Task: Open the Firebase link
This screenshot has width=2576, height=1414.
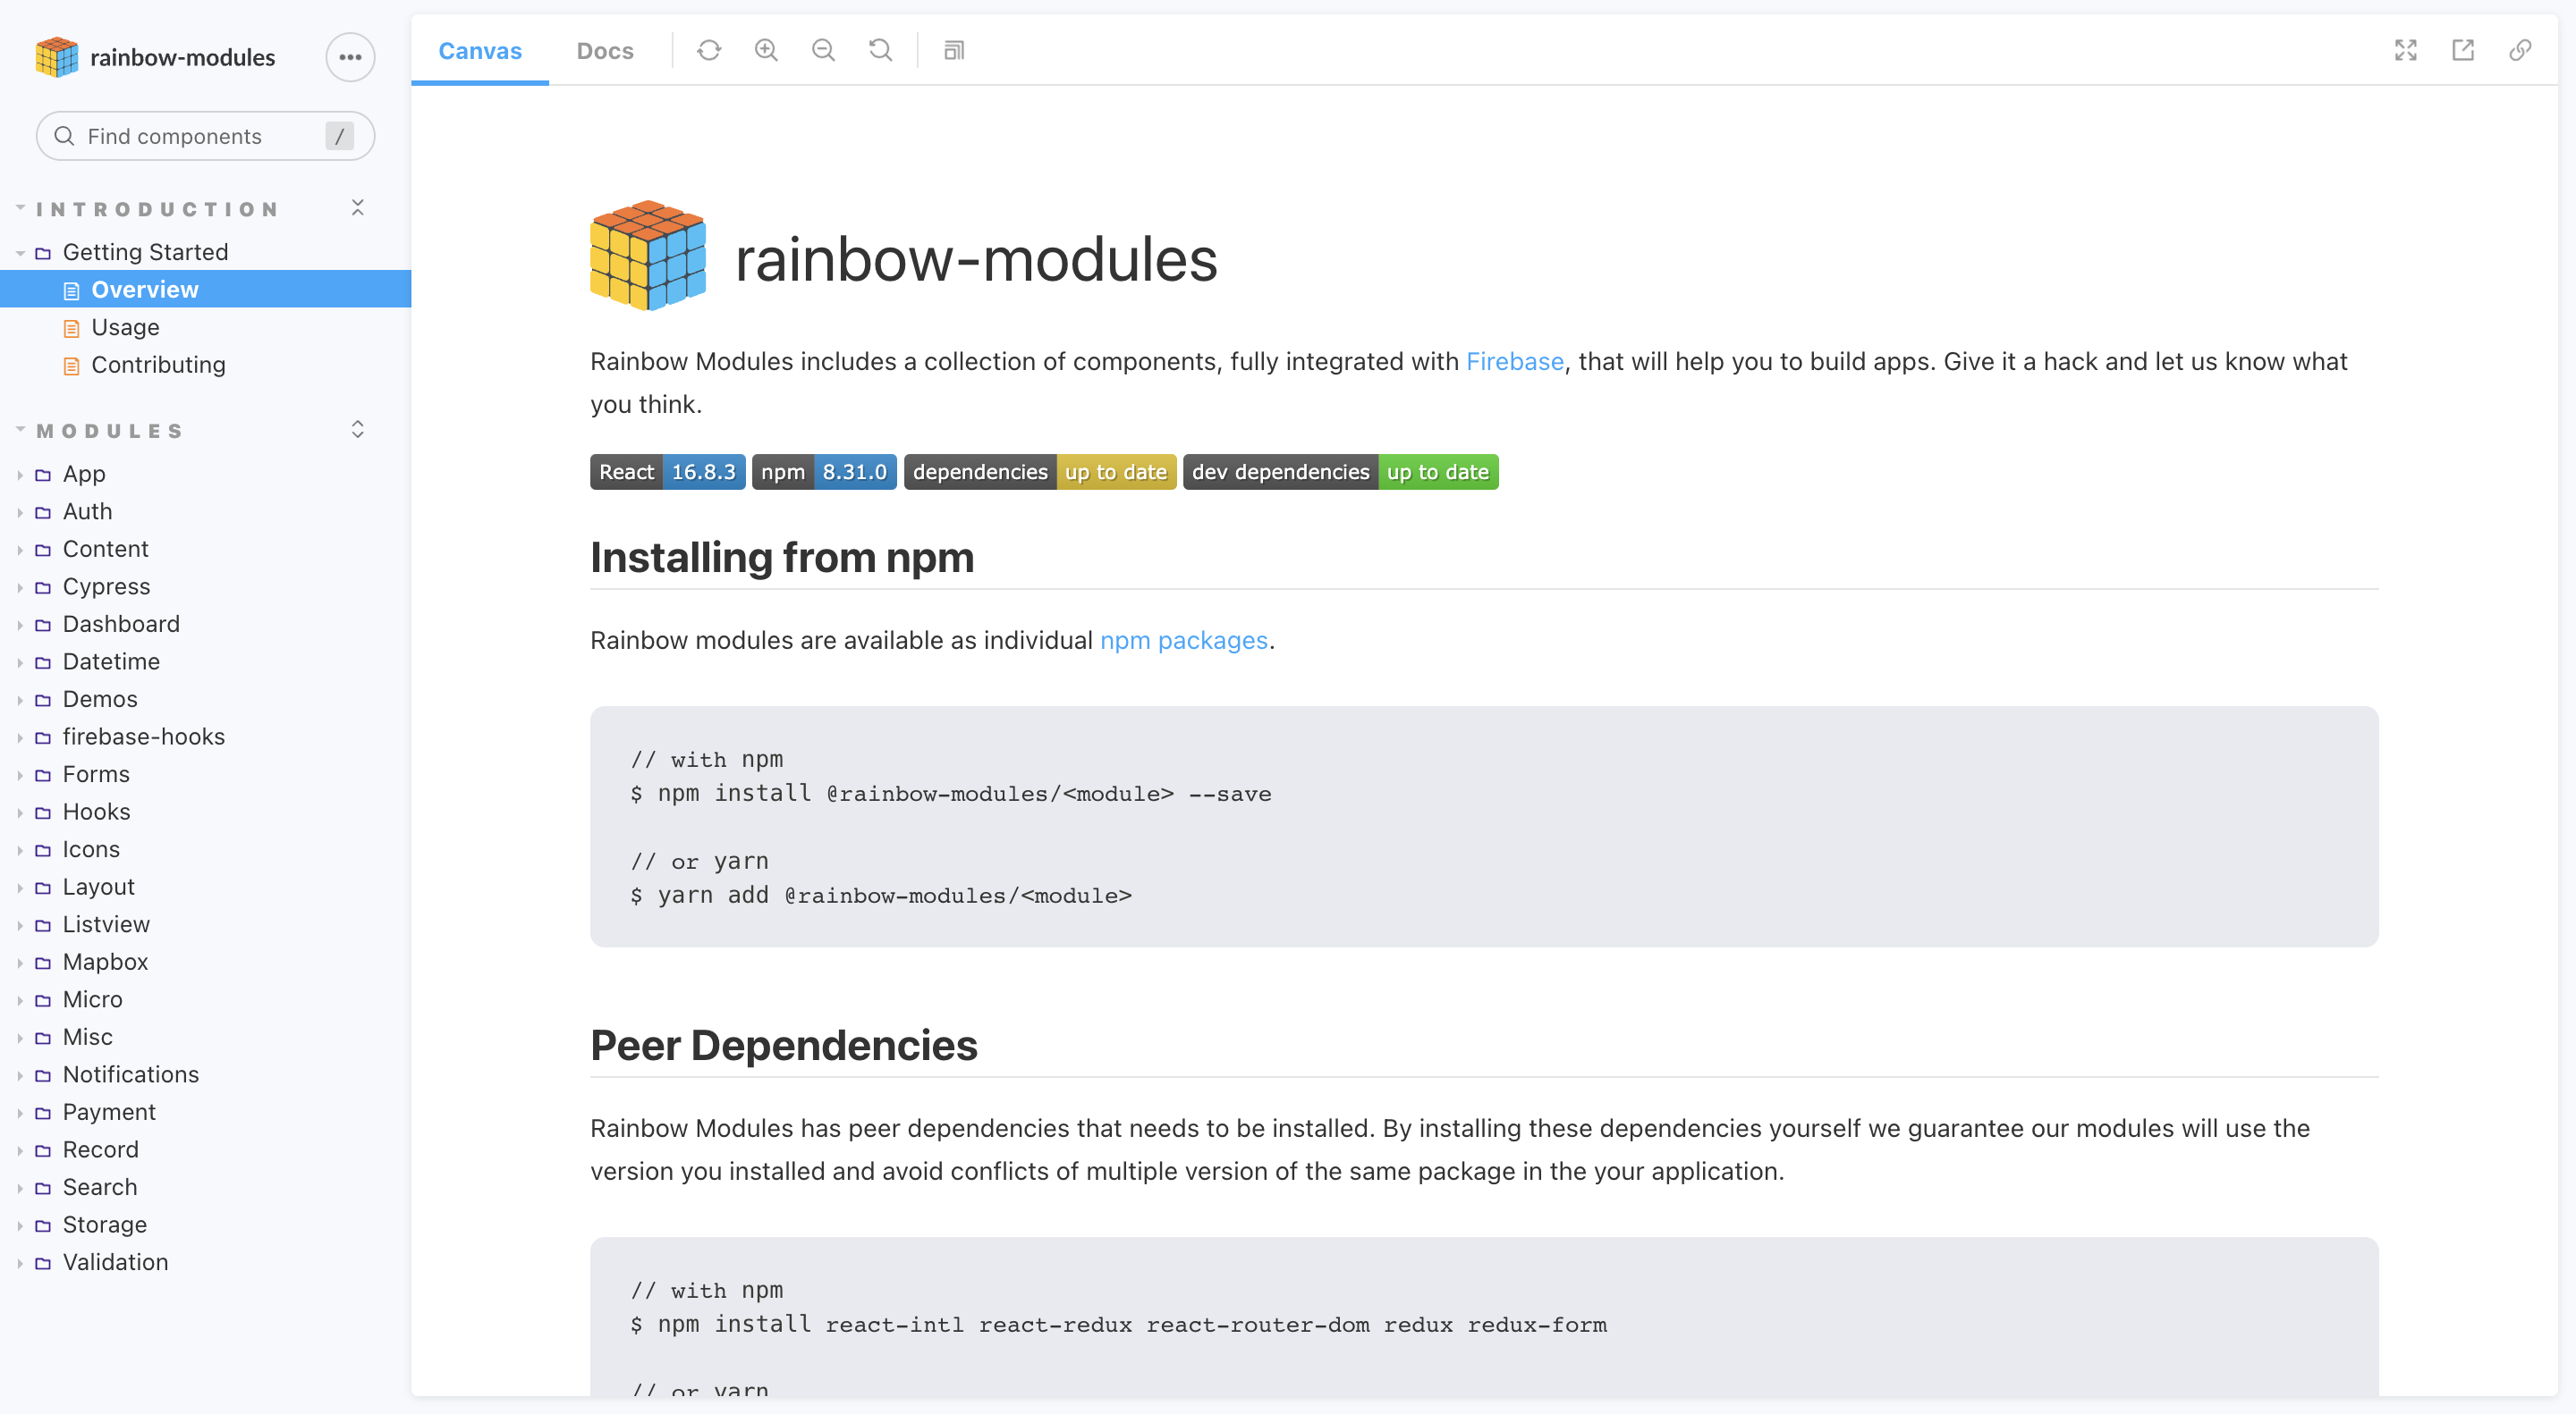Action: (1514, 361)
